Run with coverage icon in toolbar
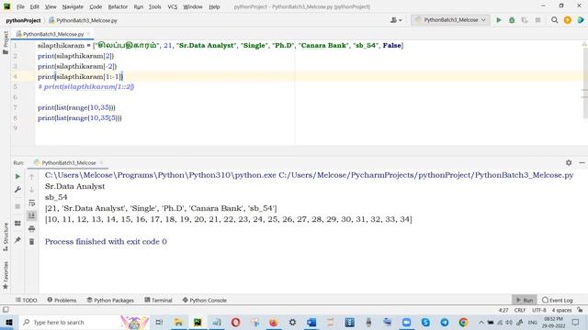The height and width of the screenshot is (330, 588). (x=525, y=20)
